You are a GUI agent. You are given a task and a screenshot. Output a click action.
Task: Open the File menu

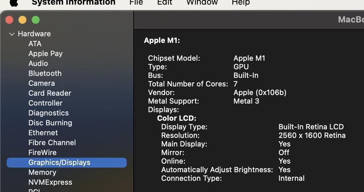click(x=136, y=3)
